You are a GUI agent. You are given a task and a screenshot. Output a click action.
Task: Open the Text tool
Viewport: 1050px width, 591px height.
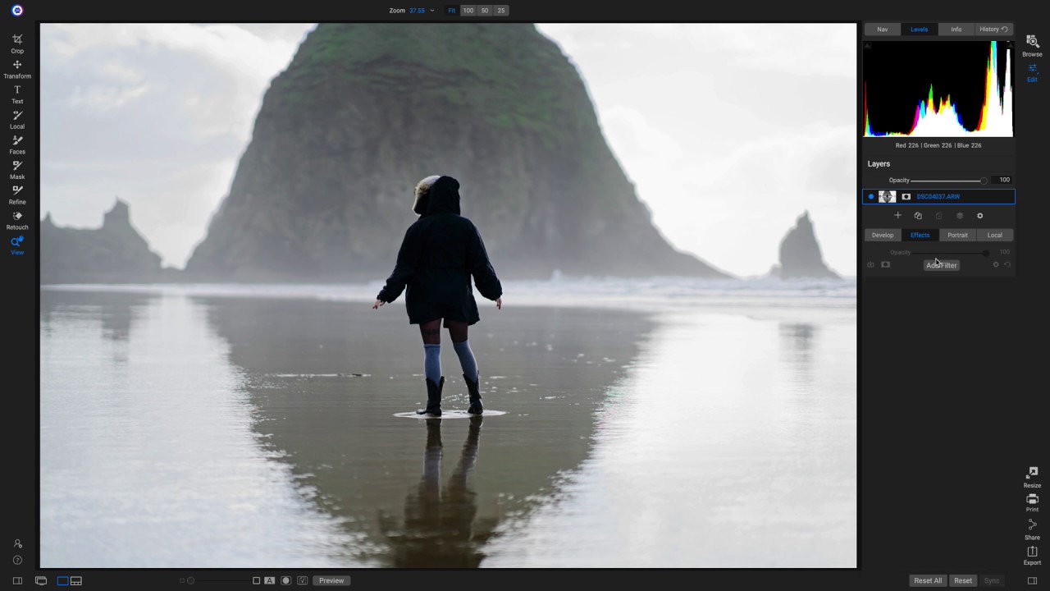point(16,94)
